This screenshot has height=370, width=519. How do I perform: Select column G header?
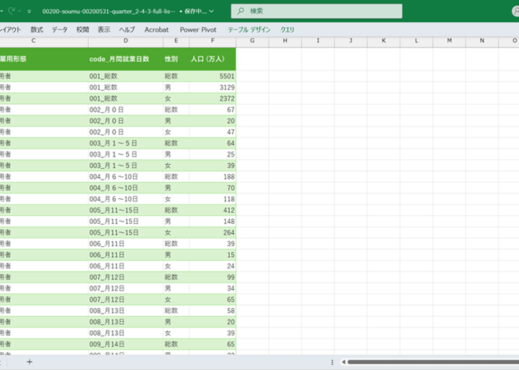[x=252, y=40]
